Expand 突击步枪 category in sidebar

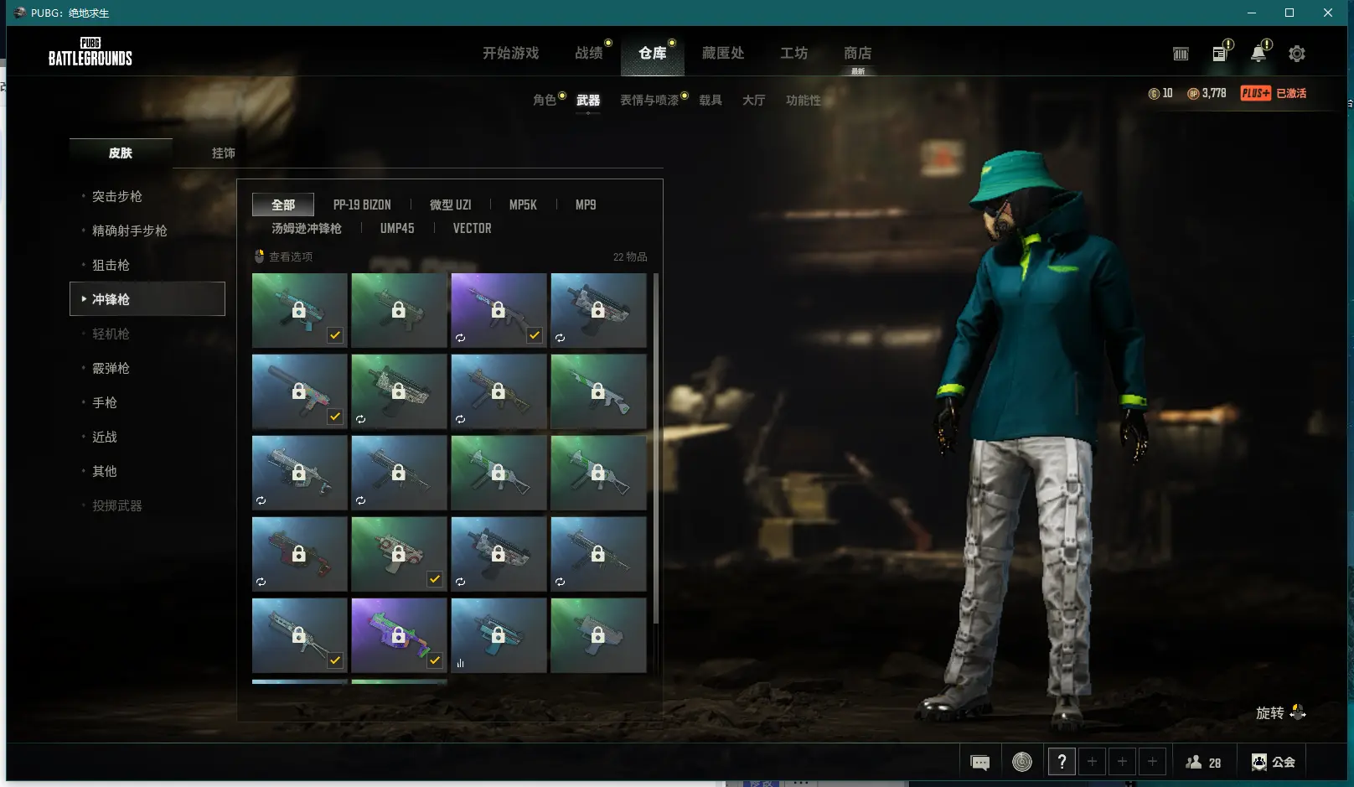(x=117, y=196)
